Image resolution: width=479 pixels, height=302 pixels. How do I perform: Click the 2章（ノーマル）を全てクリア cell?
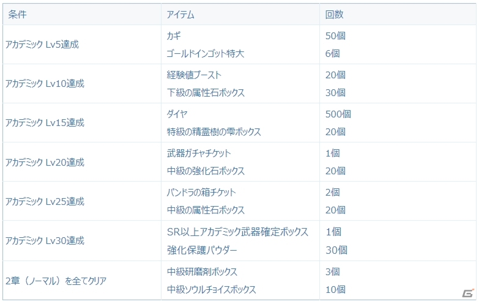click(82, 281)
